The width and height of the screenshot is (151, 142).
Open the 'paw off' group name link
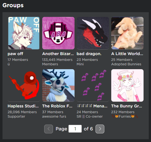pyautogui.click(x=15, y=54)
